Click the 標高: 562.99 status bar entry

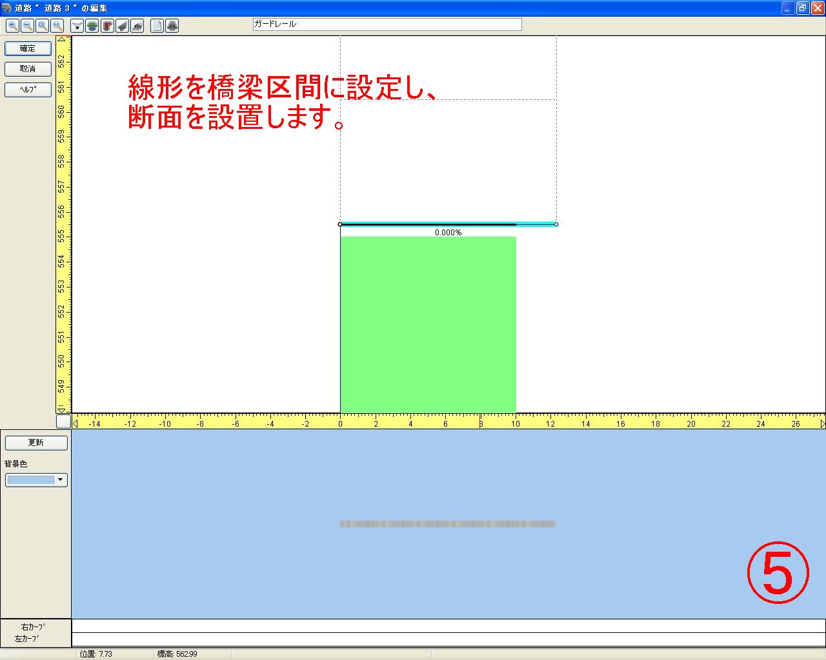coord(177,654)
